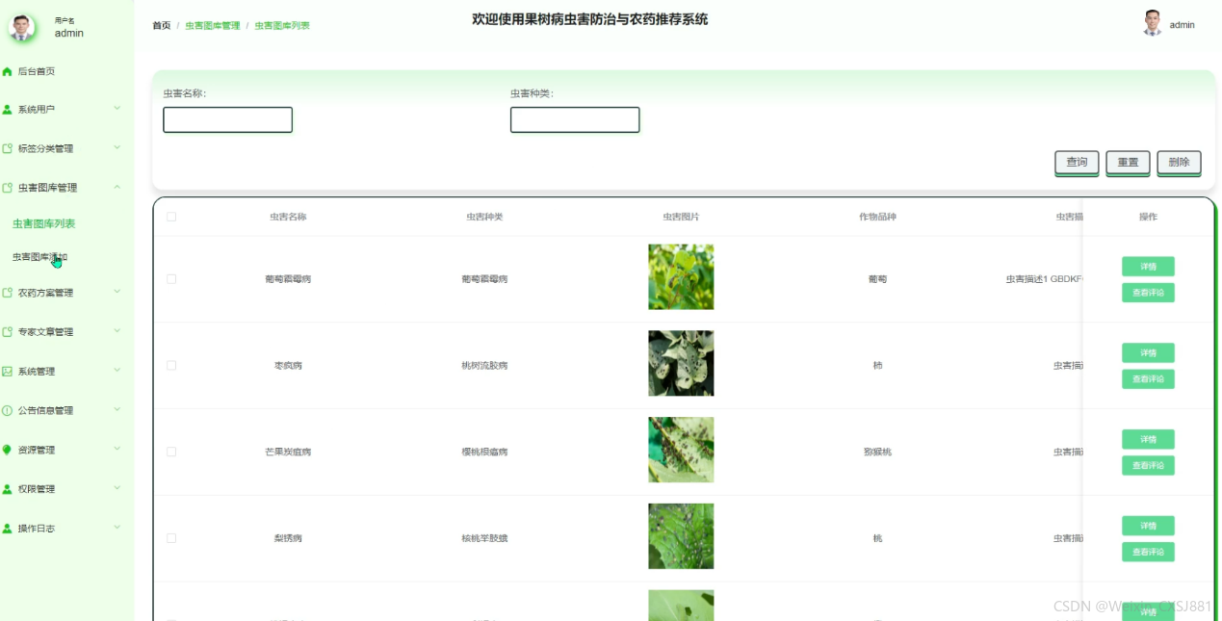Click the 查询 search button
This screenshot has height=621, width=1222.
click(x=1077, y=163)
